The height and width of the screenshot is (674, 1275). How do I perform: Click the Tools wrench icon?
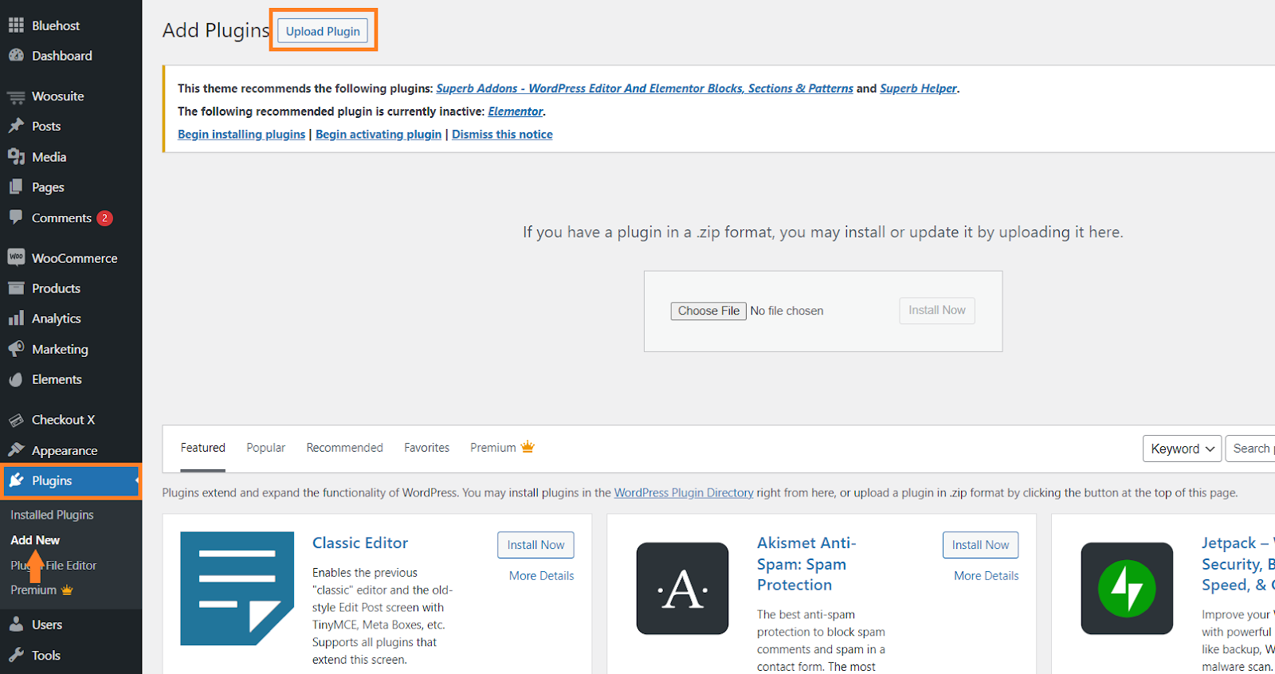(16, 655)
